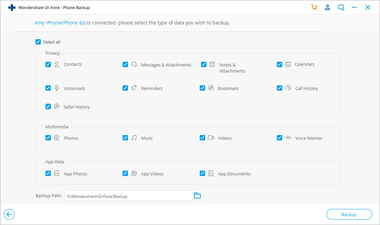Image resolution: width=380 pixels, height=225 pixels.
Task: Click the Contacts person icon
Action: tap(57, 65)
